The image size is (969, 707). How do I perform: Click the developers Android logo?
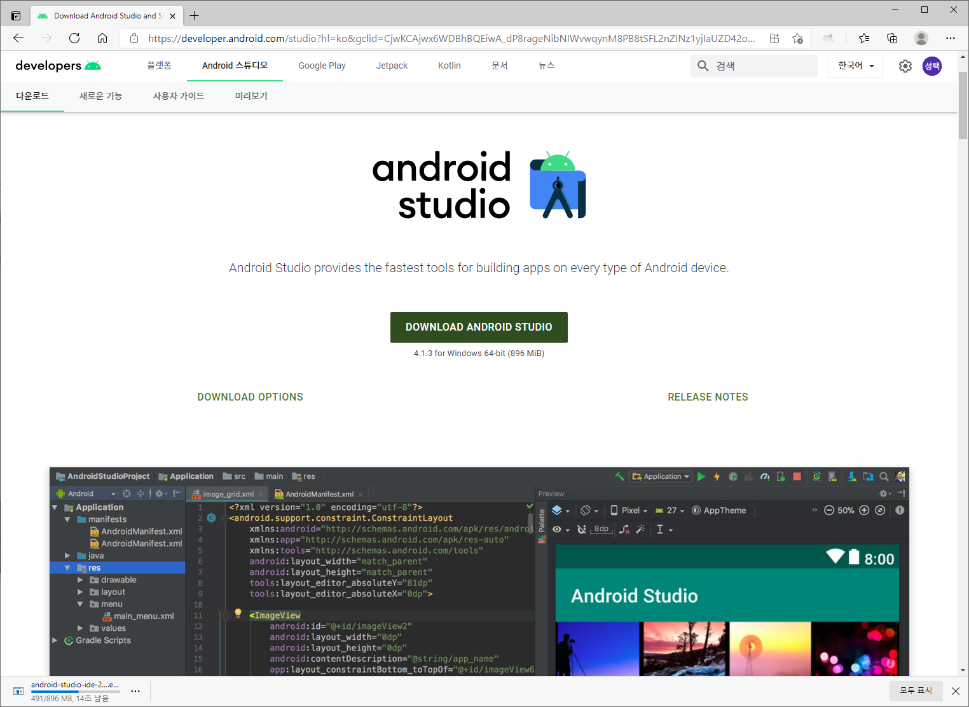(x=58, y=65)
